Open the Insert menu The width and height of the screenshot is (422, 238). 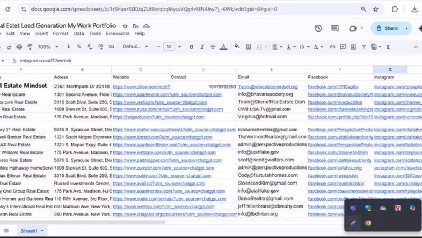point(41,33)
